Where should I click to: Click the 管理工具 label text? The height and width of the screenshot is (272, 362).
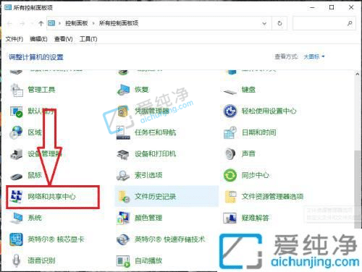point(41,90)
